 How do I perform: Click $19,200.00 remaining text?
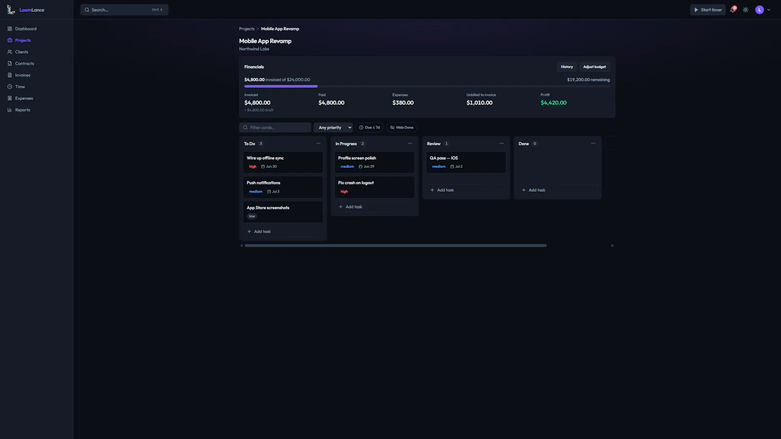(588, 80)
